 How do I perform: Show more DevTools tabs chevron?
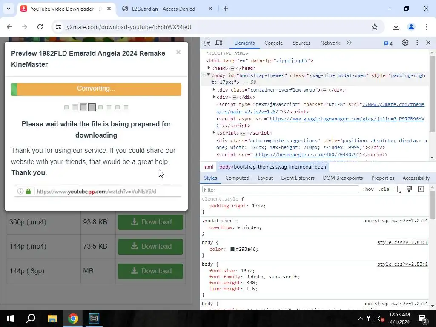(x=349, y=43)
